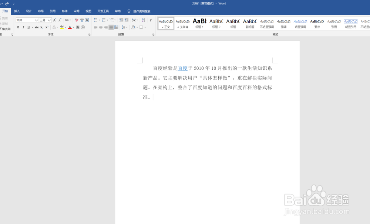Show or hide paragraph marks

click(x=151, y=20)
